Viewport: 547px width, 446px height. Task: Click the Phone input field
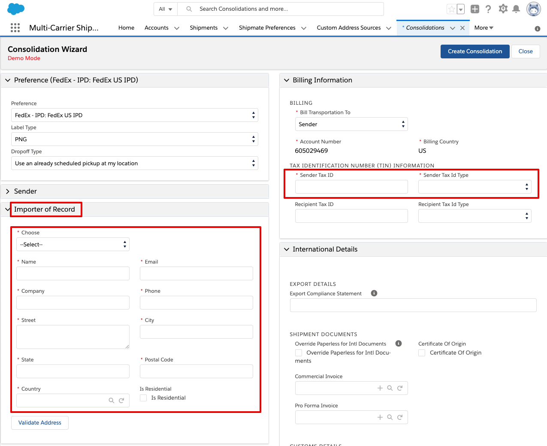(x=196, y=303)
